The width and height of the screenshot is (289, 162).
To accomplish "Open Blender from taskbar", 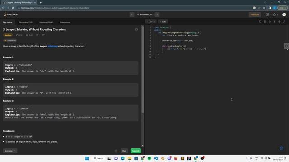I will click(163, 158).
